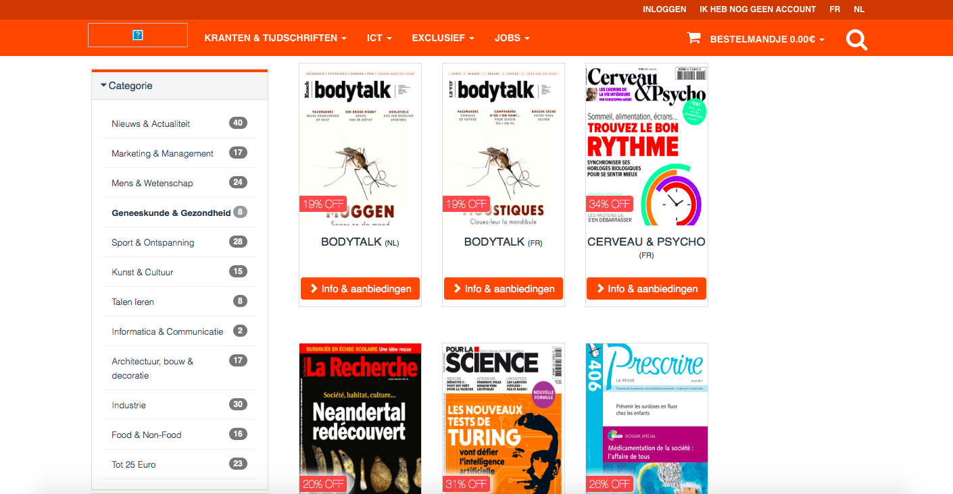Click the 34% OFF badge on Cerveau & Psycho
This screenshot has height=494, width=953.
point(609,204)
